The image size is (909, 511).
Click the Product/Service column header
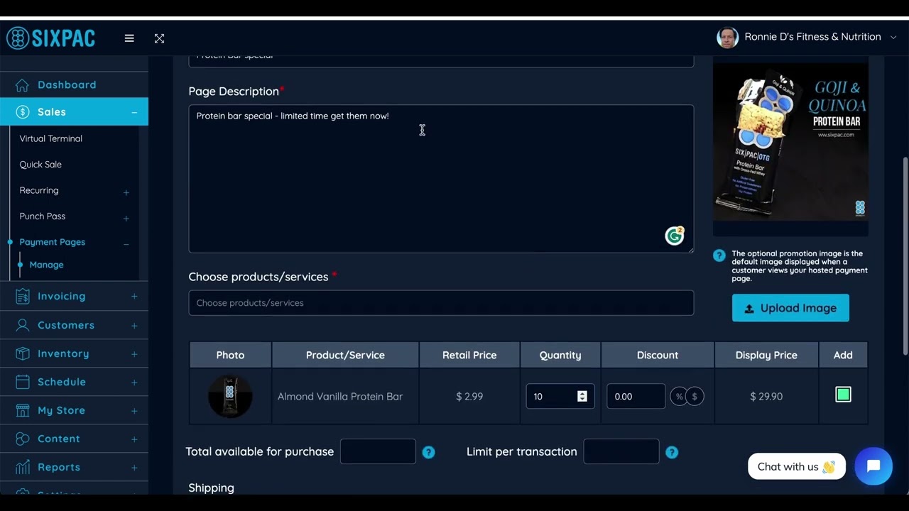point(345,355)
